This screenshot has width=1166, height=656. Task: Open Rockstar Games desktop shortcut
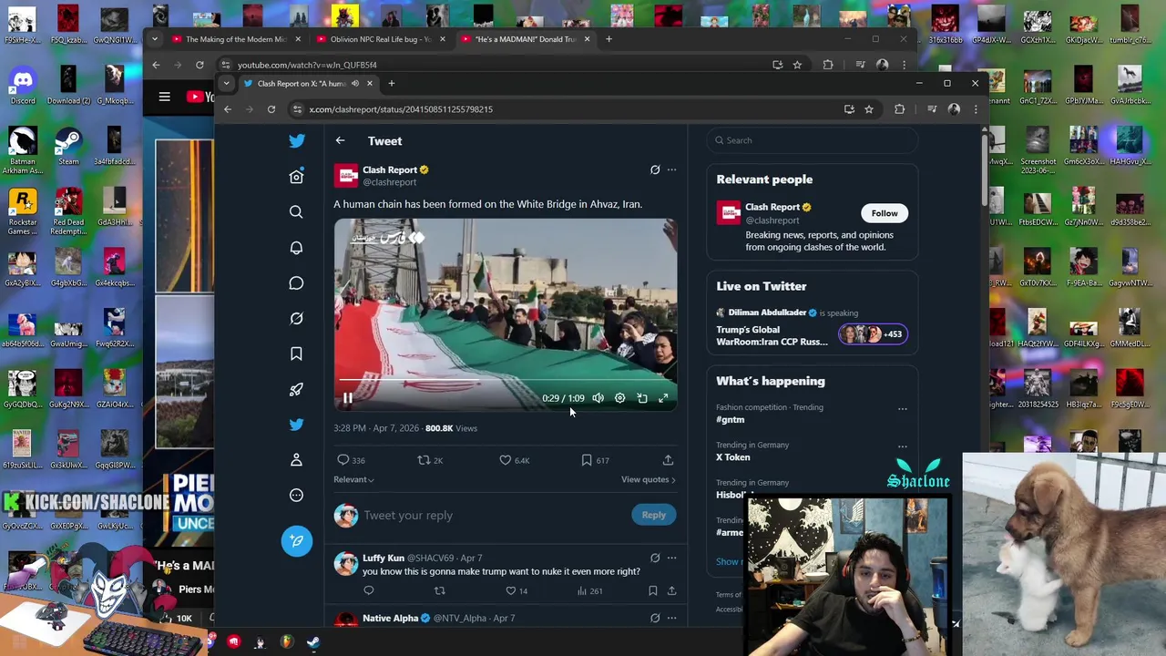[23, 211]
